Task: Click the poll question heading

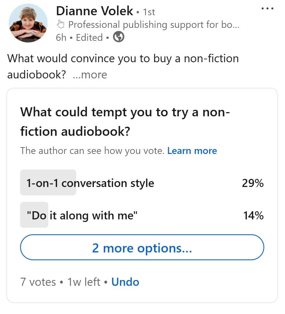Action: coord(125,122)
